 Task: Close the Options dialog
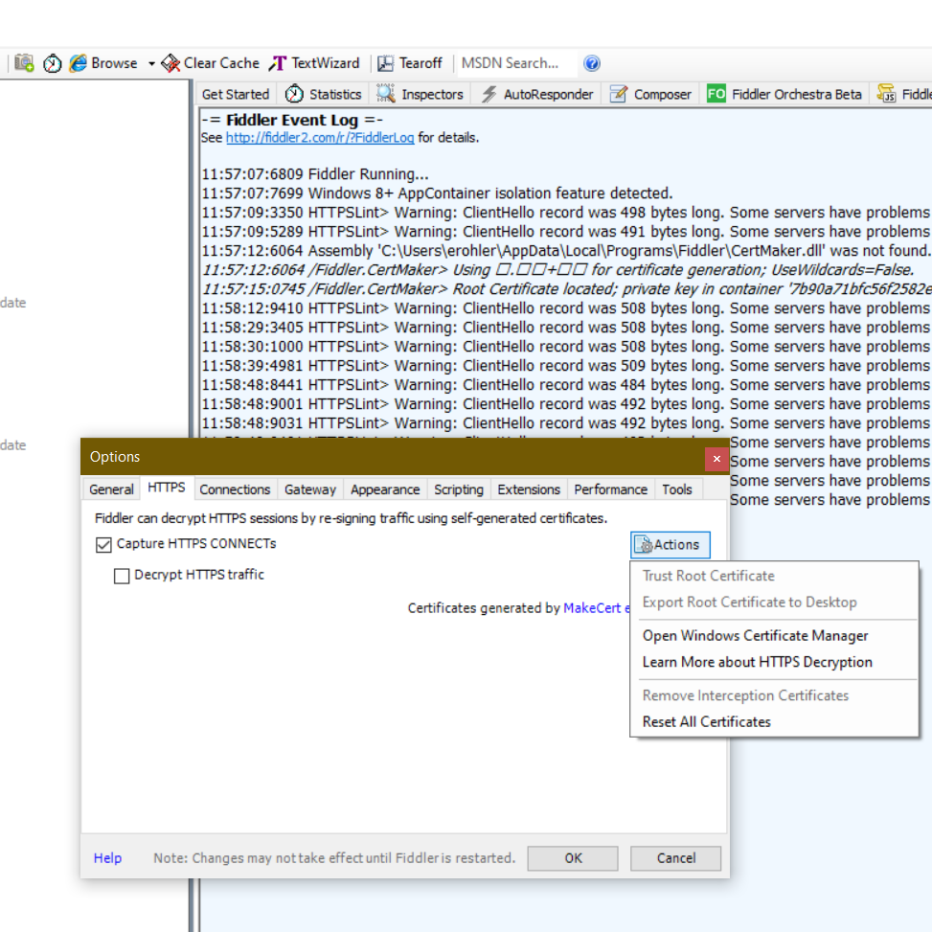pos(716,459)
